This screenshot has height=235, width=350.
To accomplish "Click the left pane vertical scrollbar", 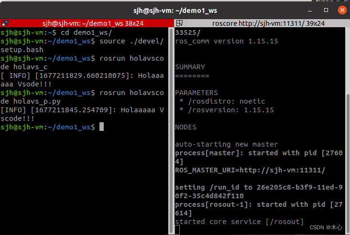I will pyautogui.click(x=171, y=130).
